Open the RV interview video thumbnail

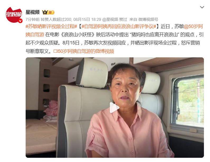(x=115, y=108)
